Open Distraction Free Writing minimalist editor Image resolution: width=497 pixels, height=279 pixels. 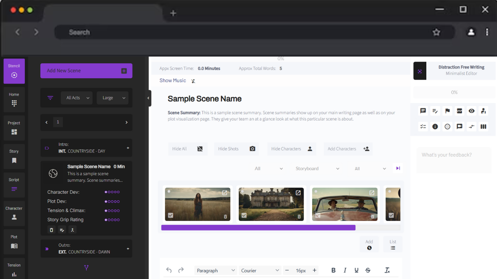coord(455,71)
